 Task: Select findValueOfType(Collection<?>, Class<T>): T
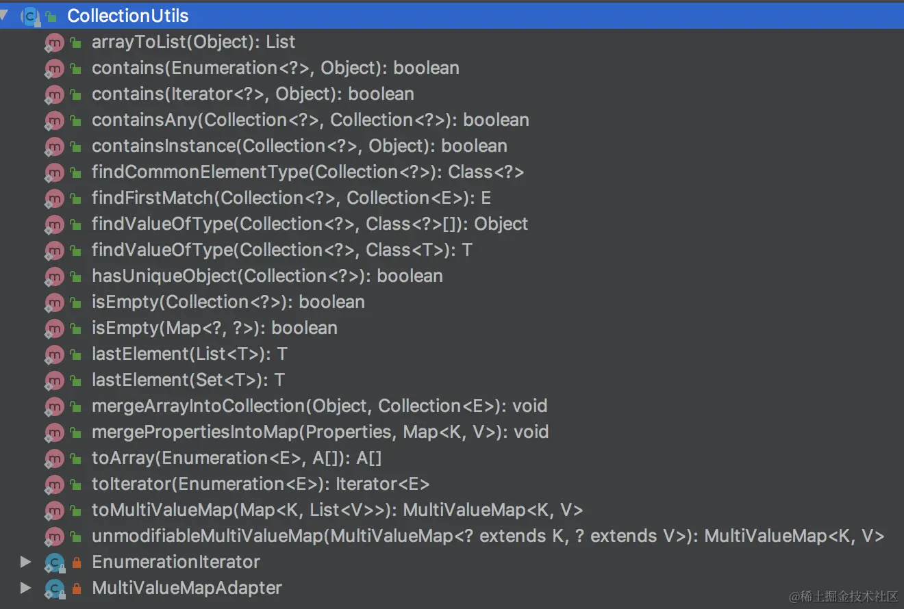282,250
